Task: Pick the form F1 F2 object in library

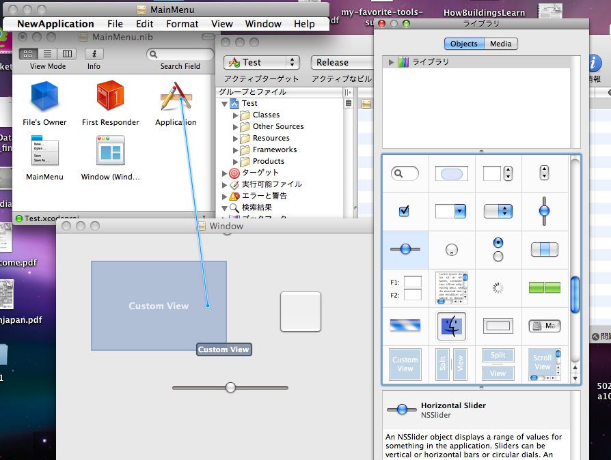Action: [x=406, y=289]
